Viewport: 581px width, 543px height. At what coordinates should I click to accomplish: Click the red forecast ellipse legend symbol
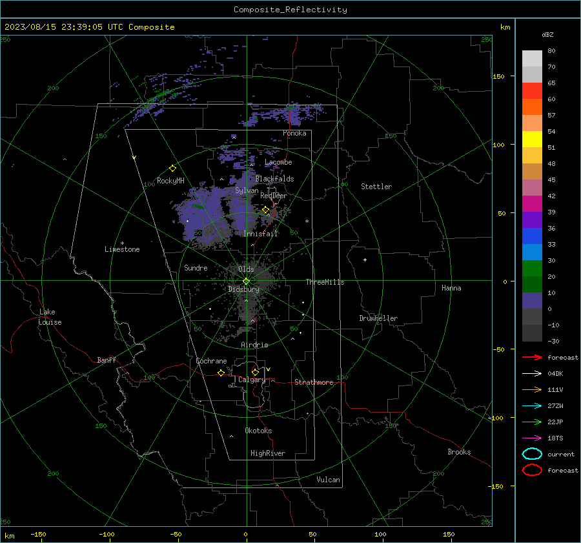(532, 470)
